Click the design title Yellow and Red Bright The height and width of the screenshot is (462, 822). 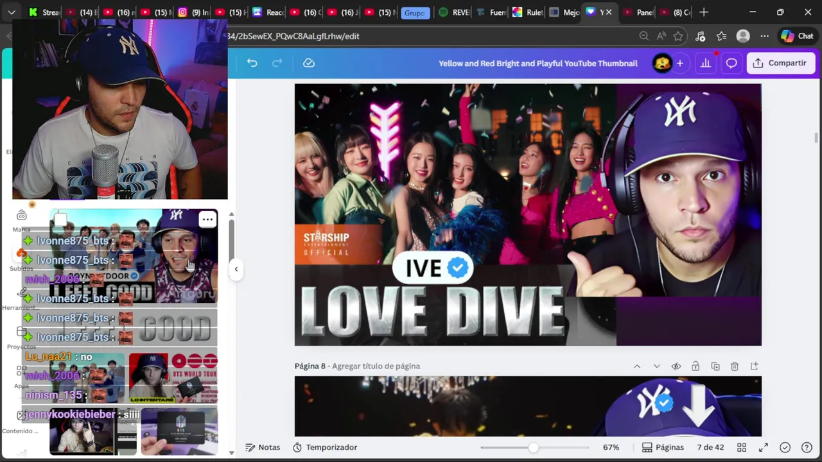coord(538,64)
